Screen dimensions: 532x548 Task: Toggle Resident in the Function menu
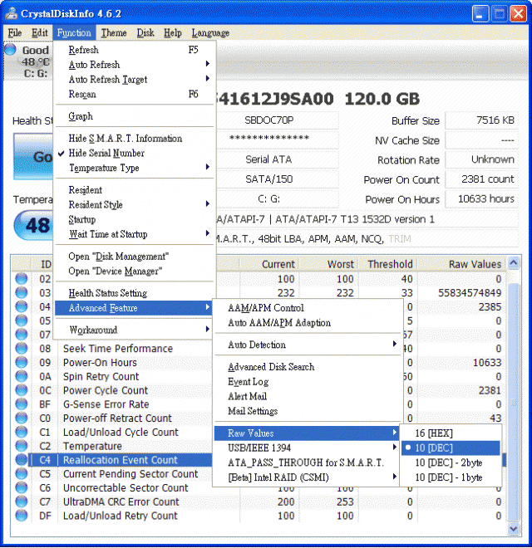[135, 190]
